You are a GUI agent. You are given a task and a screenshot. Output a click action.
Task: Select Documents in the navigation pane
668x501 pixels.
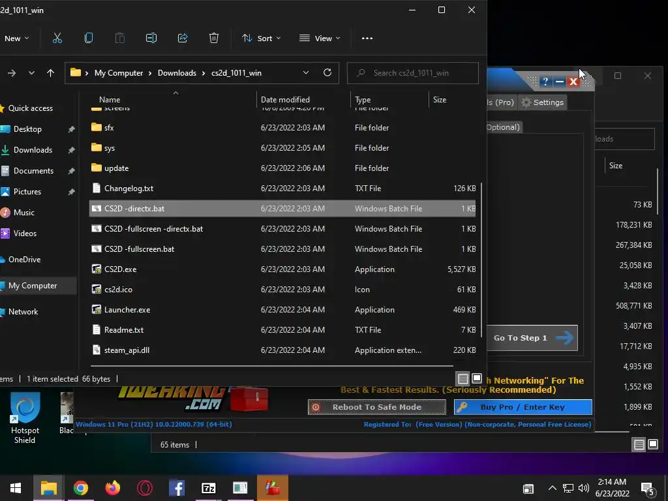pyautogui.click(x=33, y=171)
